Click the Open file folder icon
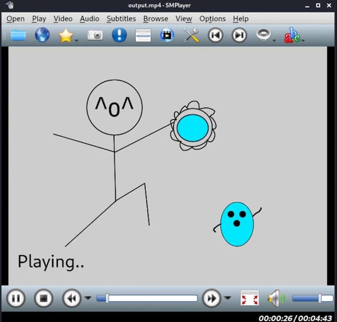 pos(18,36)
